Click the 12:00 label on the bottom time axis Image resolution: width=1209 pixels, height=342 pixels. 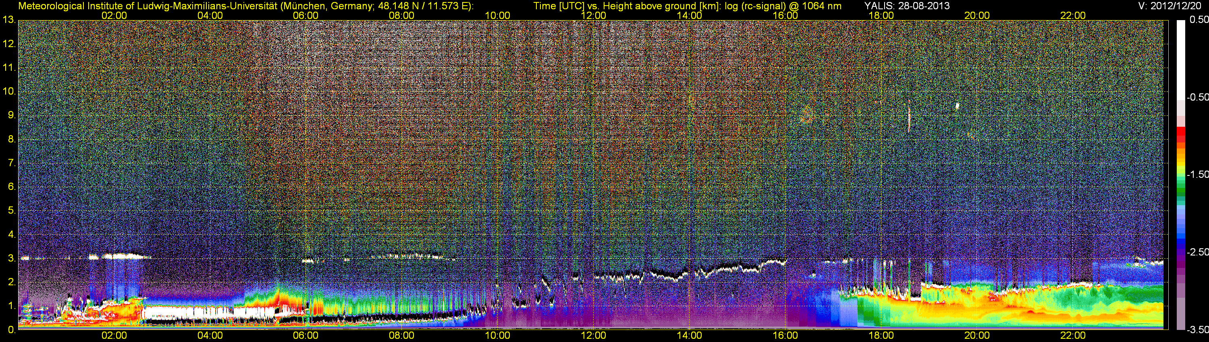click(x=593, y=336)
